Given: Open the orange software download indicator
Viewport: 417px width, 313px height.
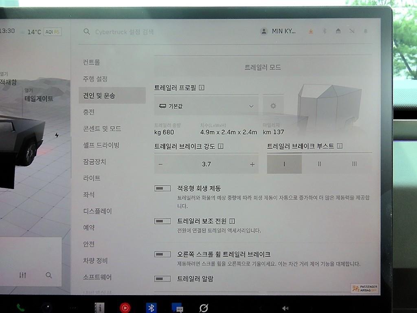Looking at the screenshot, I should tap(311, 31).
